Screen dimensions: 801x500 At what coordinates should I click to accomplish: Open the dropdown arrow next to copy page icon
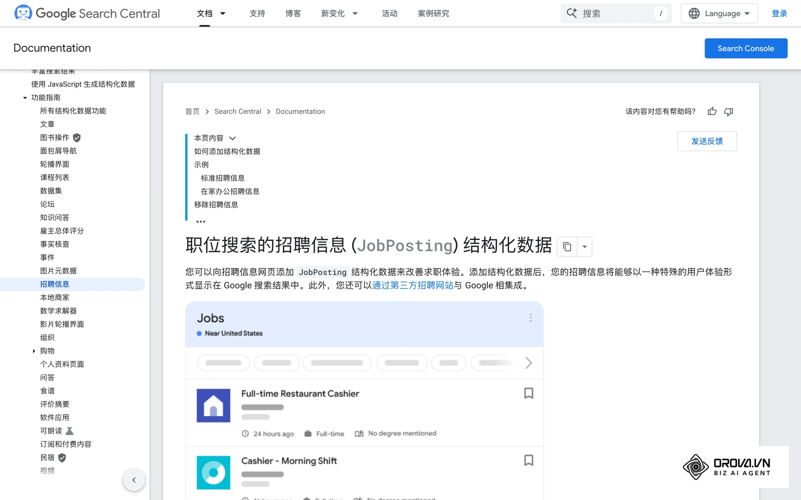point(585,246)
